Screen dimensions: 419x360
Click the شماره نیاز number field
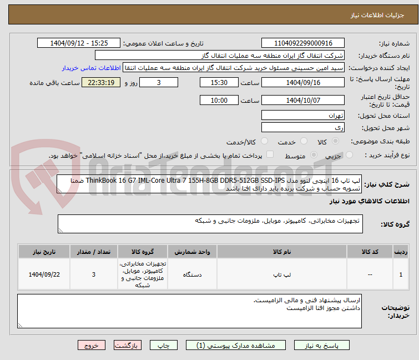[x=303, y=43]
